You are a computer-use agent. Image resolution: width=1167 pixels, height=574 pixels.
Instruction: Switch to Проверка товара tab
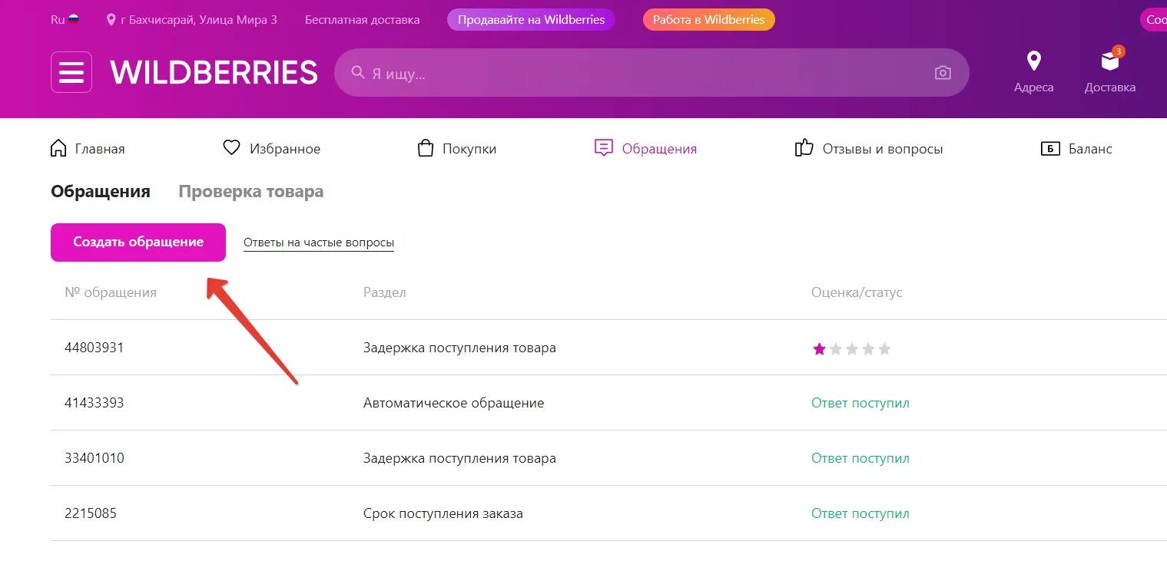[x=250, y=192]
